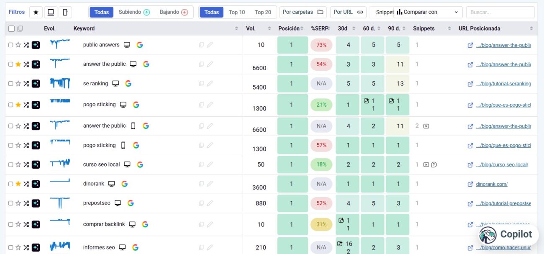Check the informes seo row checkbox

click(11, 247)
